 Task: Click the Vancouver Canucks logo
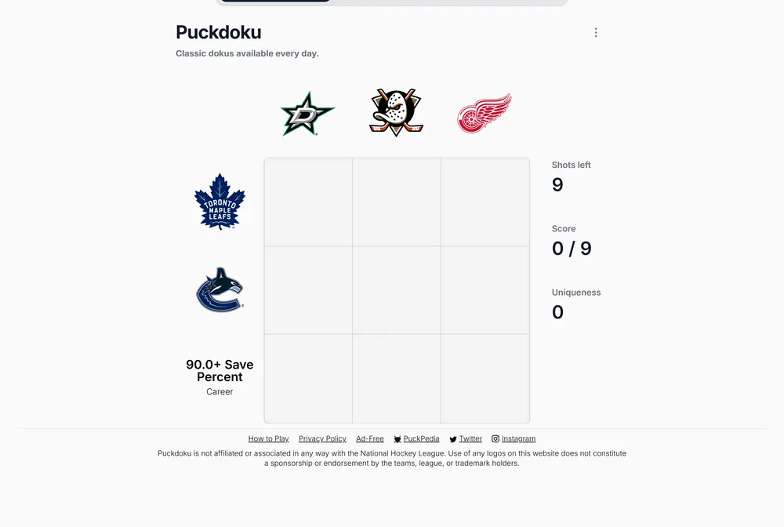tap(220, 290)
